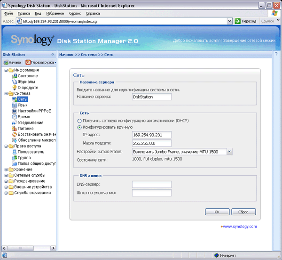
Task: Click the Сброс reset button
Action: 243,212
